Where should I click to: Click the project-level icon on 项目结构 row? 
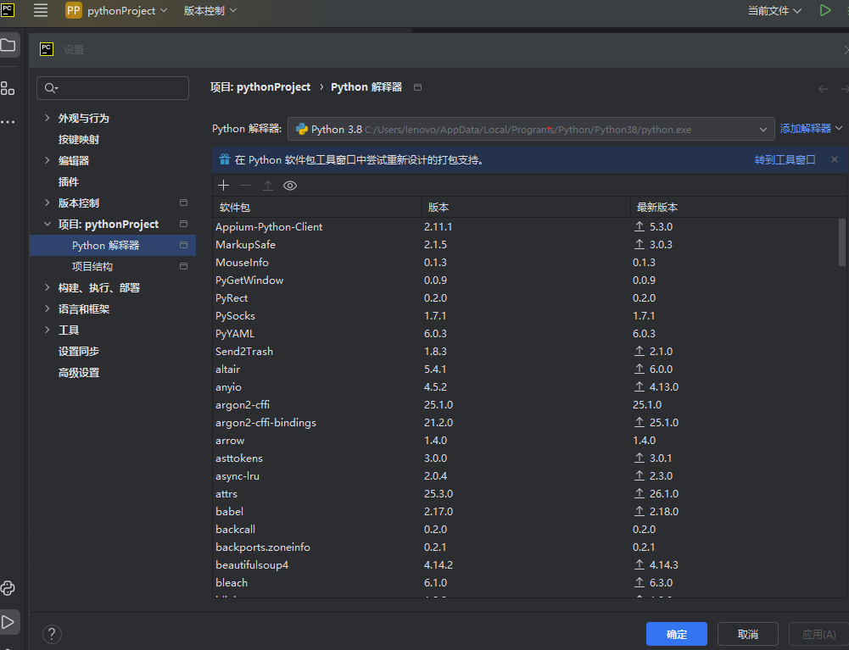[x=183, y=266]
